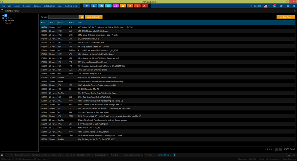Open DPM Deutsche Bank shareholder news

click(x=168, y=116)
